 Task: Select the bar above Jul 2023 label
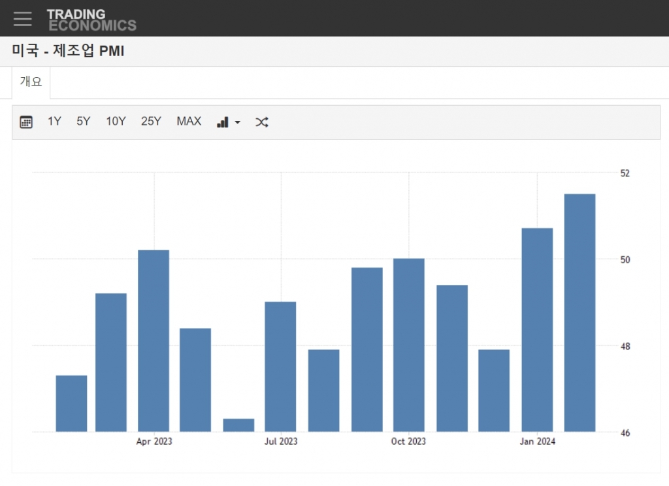(280, 366)
